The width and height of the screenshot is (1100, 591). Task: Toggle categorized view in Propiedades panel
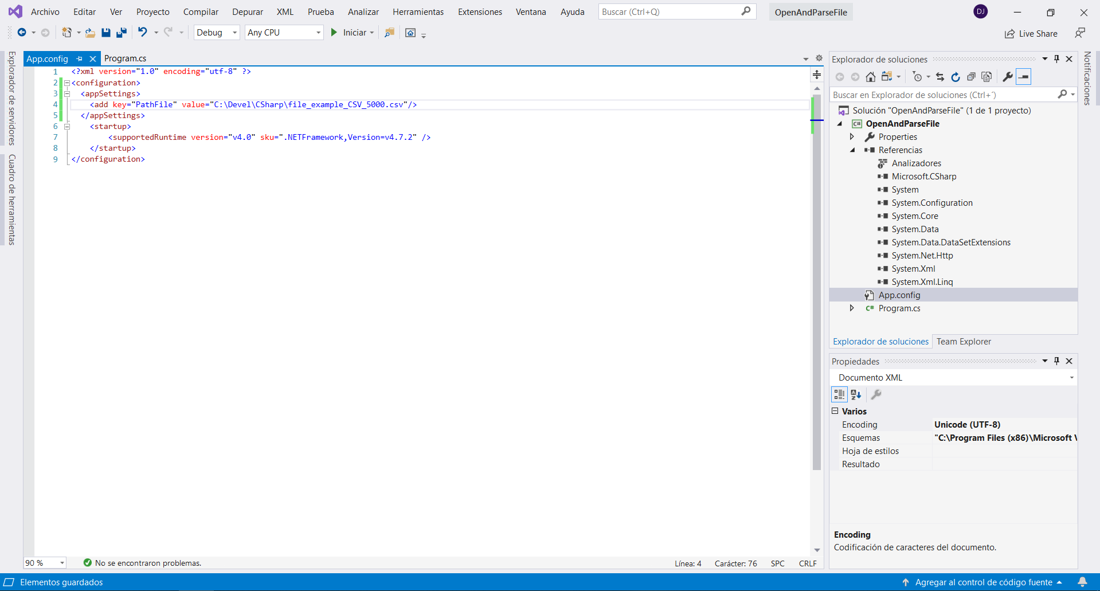point(839,394)
